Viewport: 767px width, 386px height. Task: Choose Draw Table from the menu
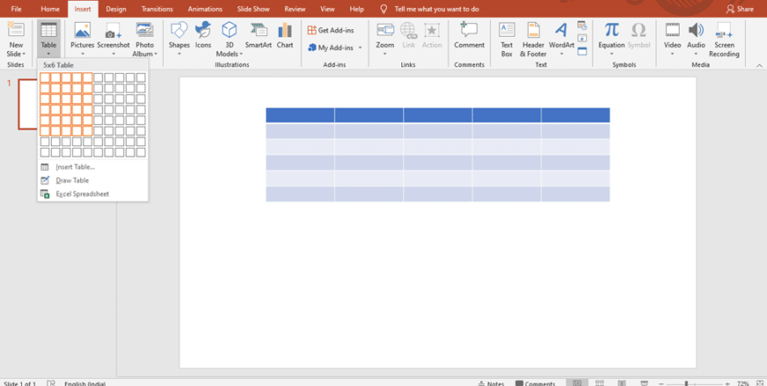(72, 181)
